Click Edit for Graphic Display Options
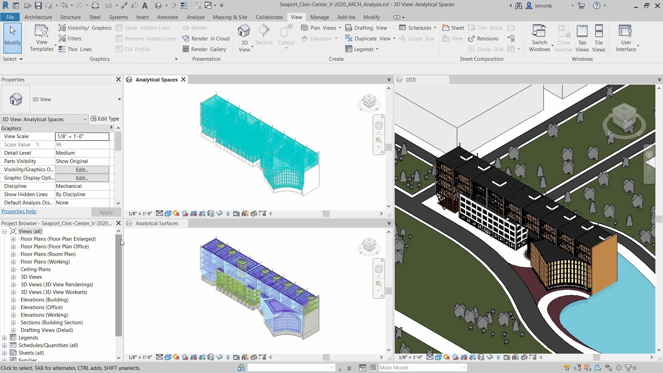This screenshot has height=373, width=663. coord(82,178)
